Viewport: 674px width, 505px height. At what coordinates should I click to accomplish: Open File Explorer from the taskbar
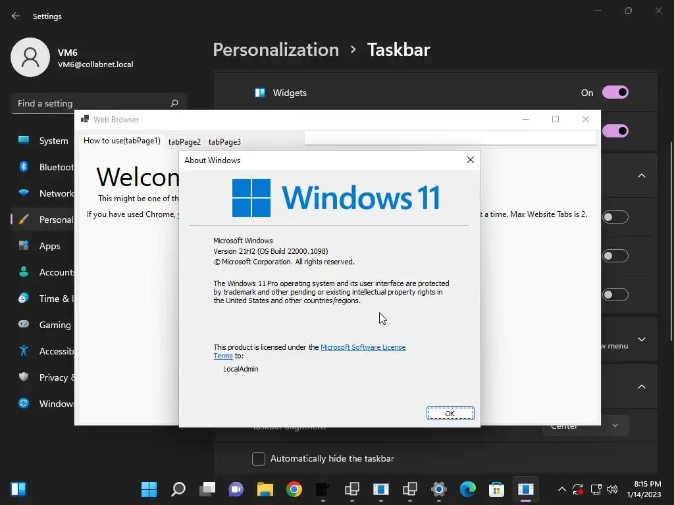coord(265,489)
